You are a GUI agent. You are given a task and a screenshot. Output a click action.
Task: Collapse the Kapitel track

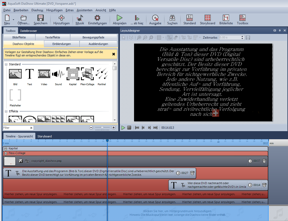click(6, 148)
